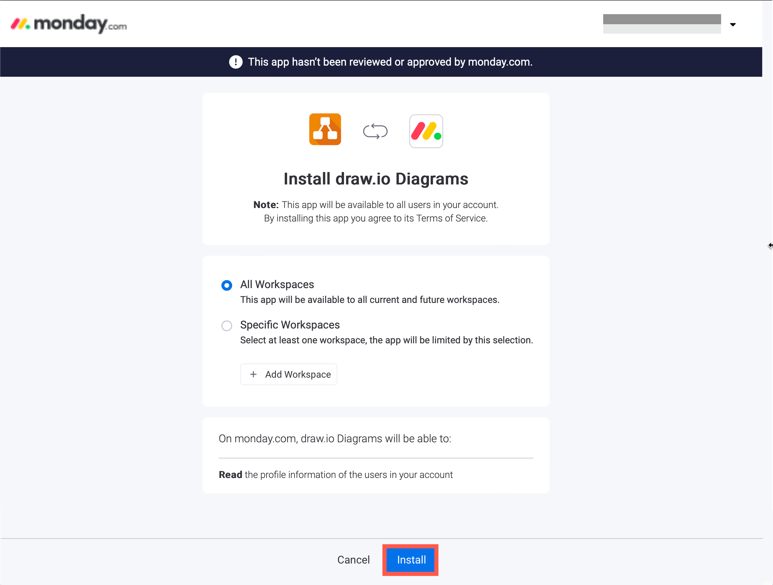Click the sync arrows icon between the apps

(375, 131)
